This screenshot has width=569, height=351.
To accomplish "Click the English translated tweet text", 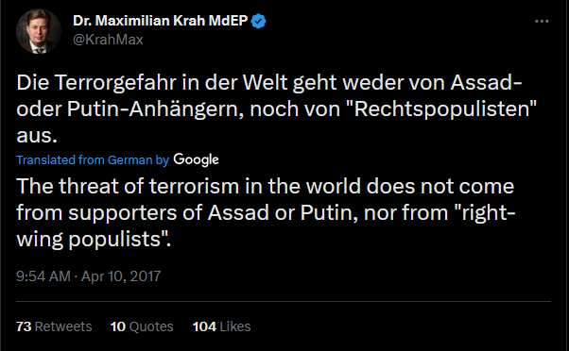I will pyautogui.click(x=266, y=212).
